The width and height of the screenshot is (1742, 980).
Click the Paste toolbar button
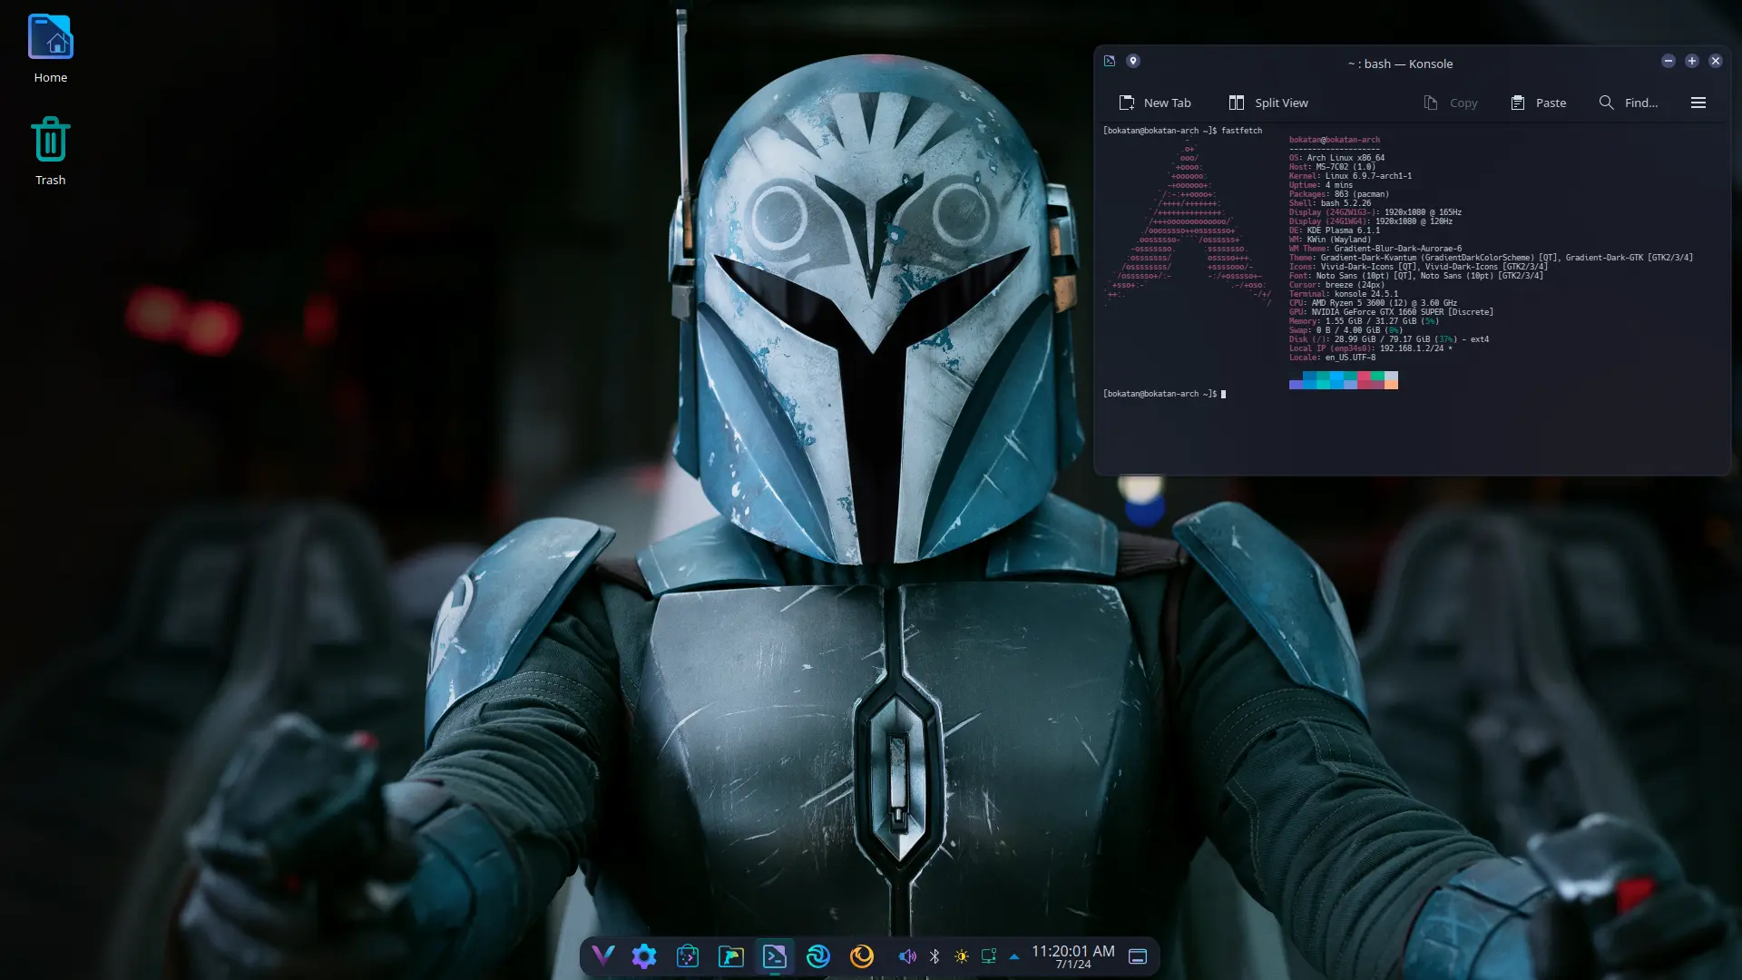click(x=1539, y=103)
